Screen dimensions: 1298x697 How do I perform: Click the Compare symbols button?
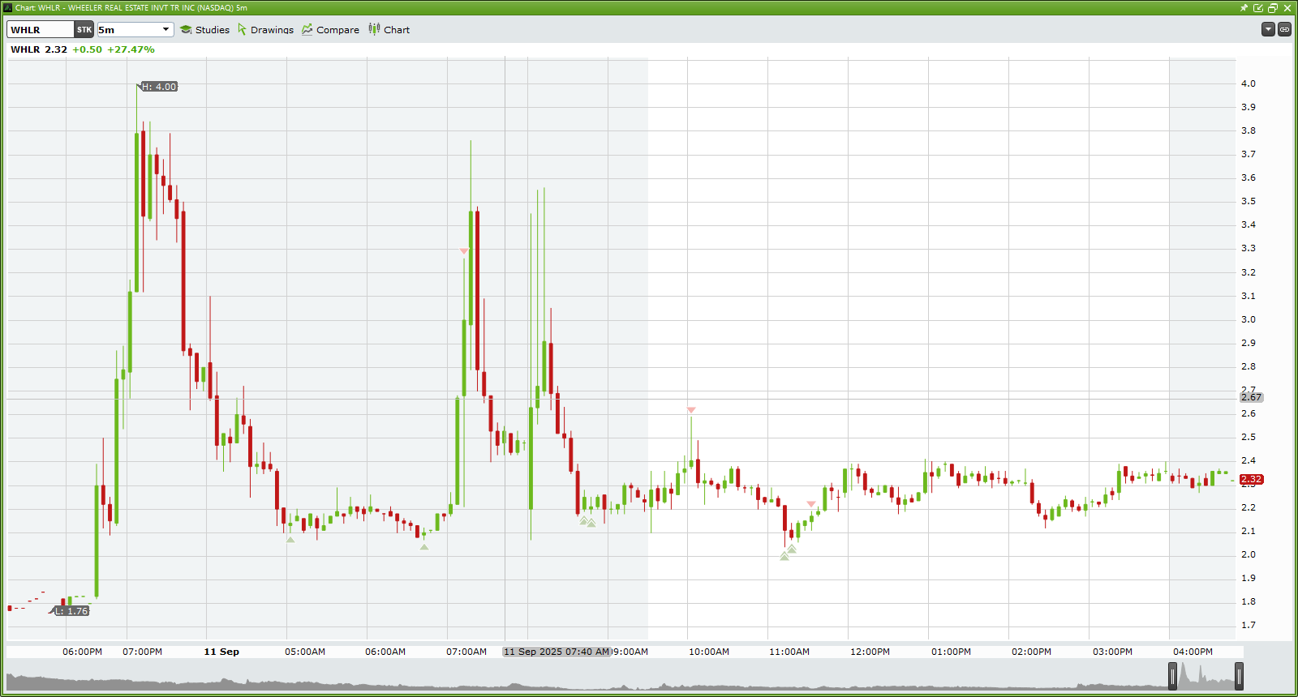330,30
